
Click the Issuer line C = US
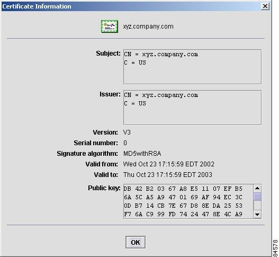click(135, 103)
